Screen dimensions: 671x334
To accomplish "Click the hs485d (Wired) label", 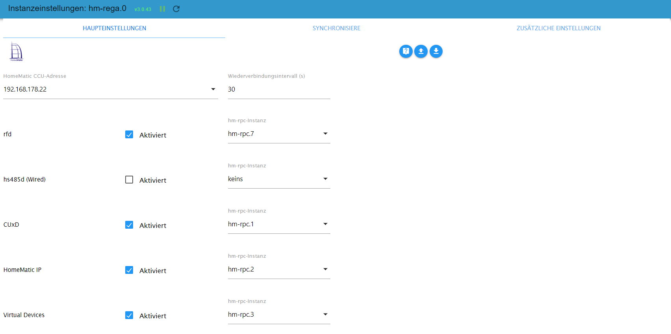I will point(24,180).
